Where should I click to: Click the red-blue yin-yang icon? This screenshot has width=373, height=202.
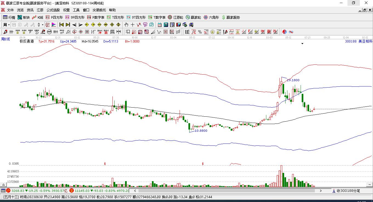click(x=285, y=32)
